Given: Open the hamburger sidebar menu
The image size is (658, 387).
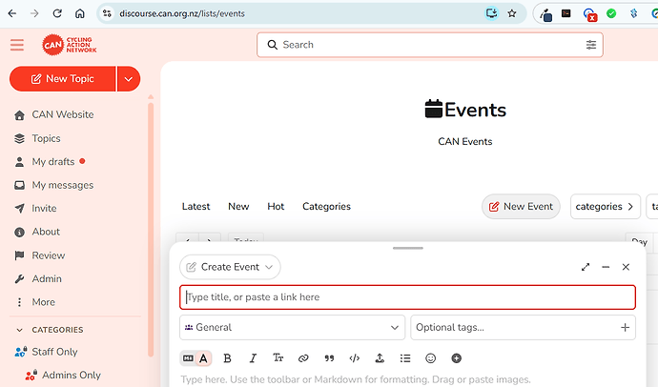Looking at the screenshot, I should 17,45.
